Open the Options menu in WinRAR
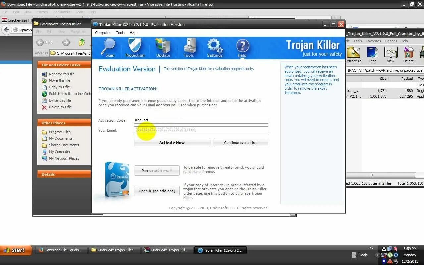 point(391,41)
